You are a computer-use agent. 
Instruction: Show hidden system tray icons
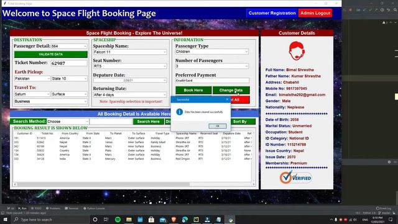[331, 220]
